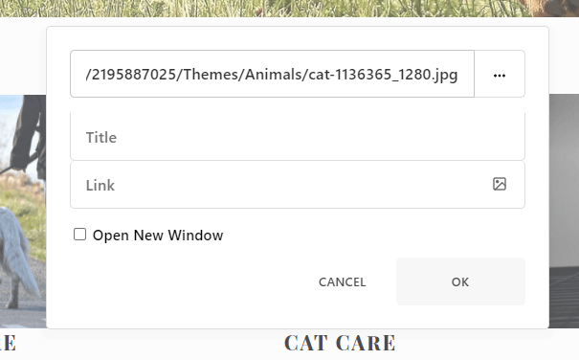The width and height of the screenshot is (579, 360).
Task: Click the image picker icon in Link field
Action: tap(500, 184)
